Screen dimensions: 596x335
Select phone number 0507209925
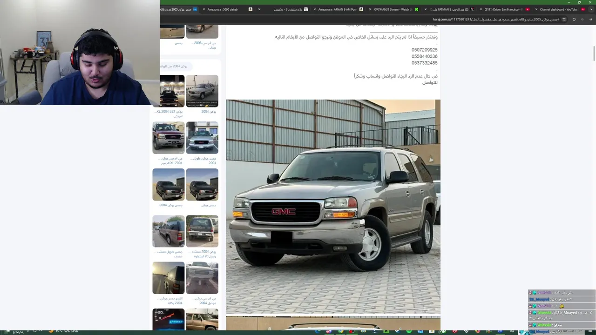pyautogui.click(x=424, y=50)
